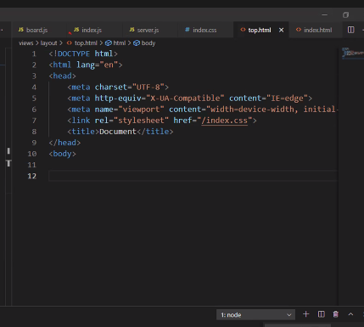364x327 pixels.
Task: Kill terminal with trash icon
Action: (x=336, y=314)
